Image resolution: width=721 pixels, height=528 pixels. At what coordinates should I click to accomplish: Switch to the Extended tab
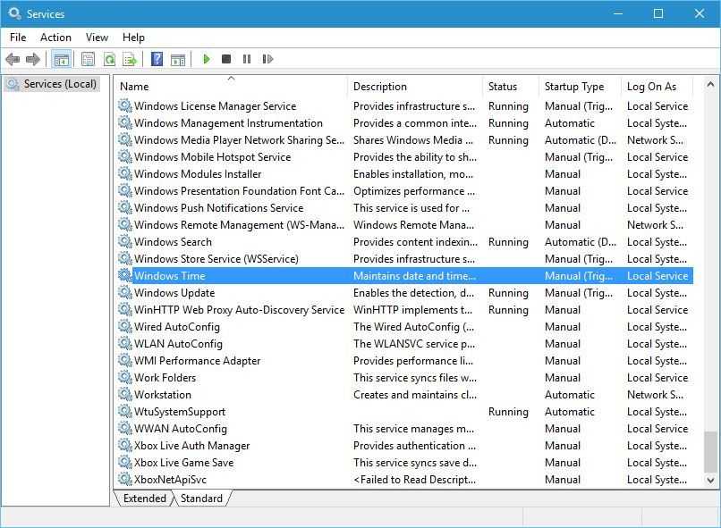144,499
